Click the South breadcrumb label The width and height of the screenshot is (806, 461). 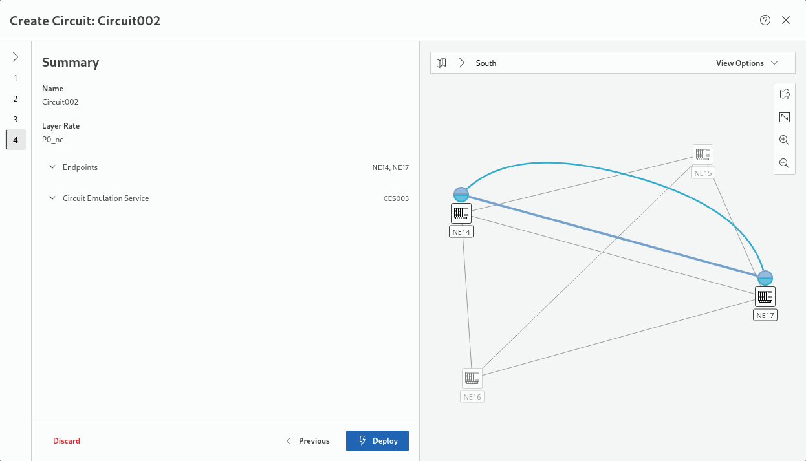(x=486, y=63)
